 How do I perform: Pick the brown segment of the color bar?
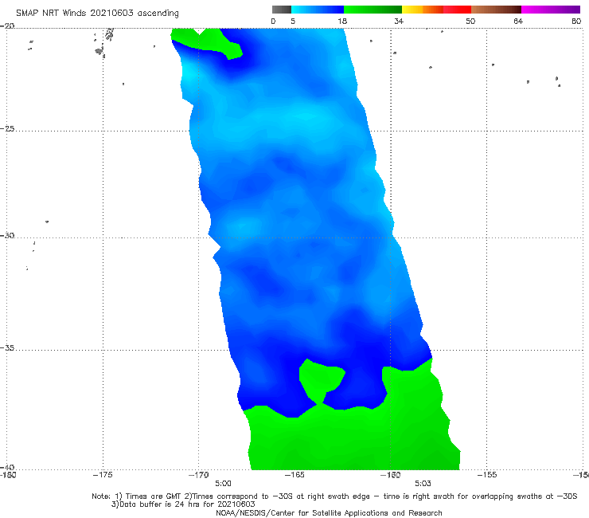[496, 10]
